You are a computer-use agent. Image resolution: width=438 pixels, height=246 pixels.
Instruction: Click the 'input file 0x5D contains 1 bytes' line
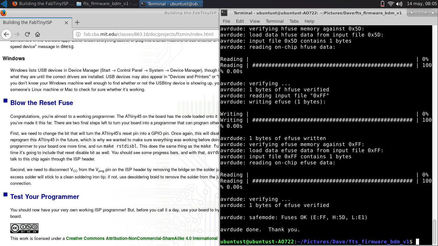click(x=286, y=41)
